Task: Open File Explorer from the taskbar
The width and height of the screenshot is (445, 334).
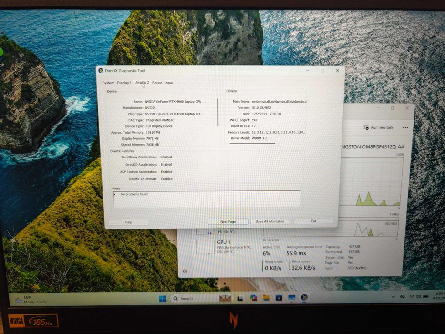Action: point(266,298)
